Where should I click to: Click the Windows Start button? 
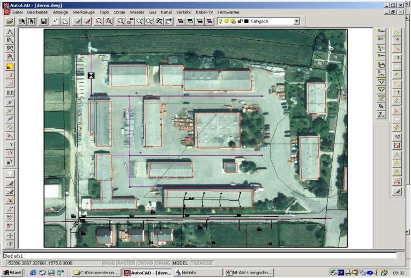click(12, 273)
